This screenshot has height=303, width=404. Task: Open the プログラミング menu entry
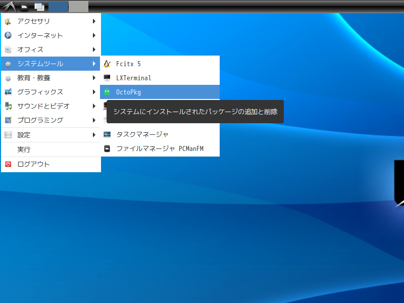(50, 120)
